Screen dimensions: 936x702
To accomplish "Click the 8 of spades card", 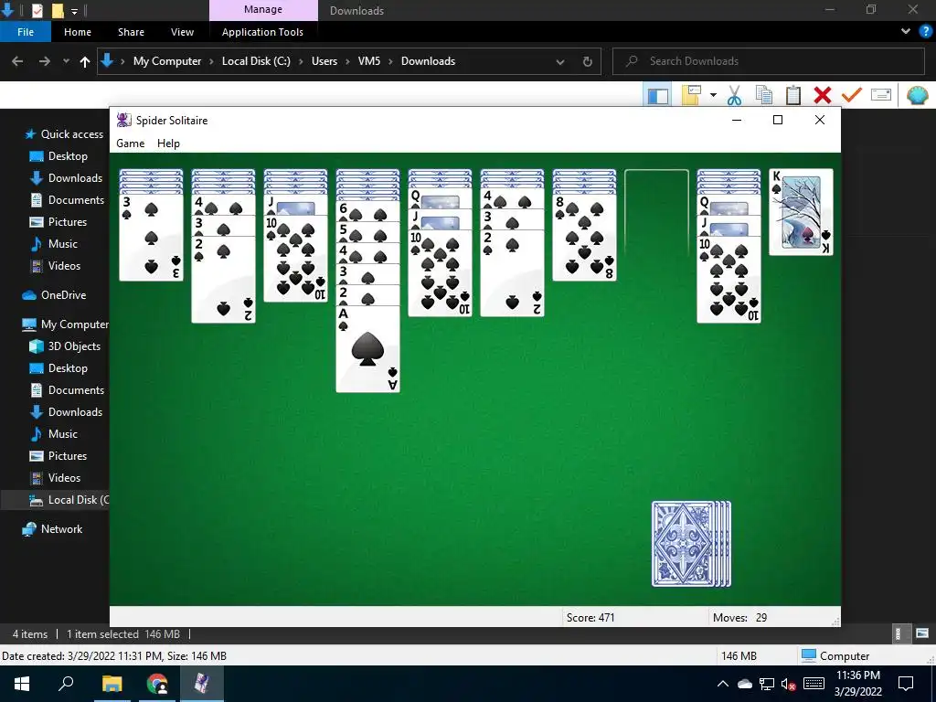I will point(584,238).
